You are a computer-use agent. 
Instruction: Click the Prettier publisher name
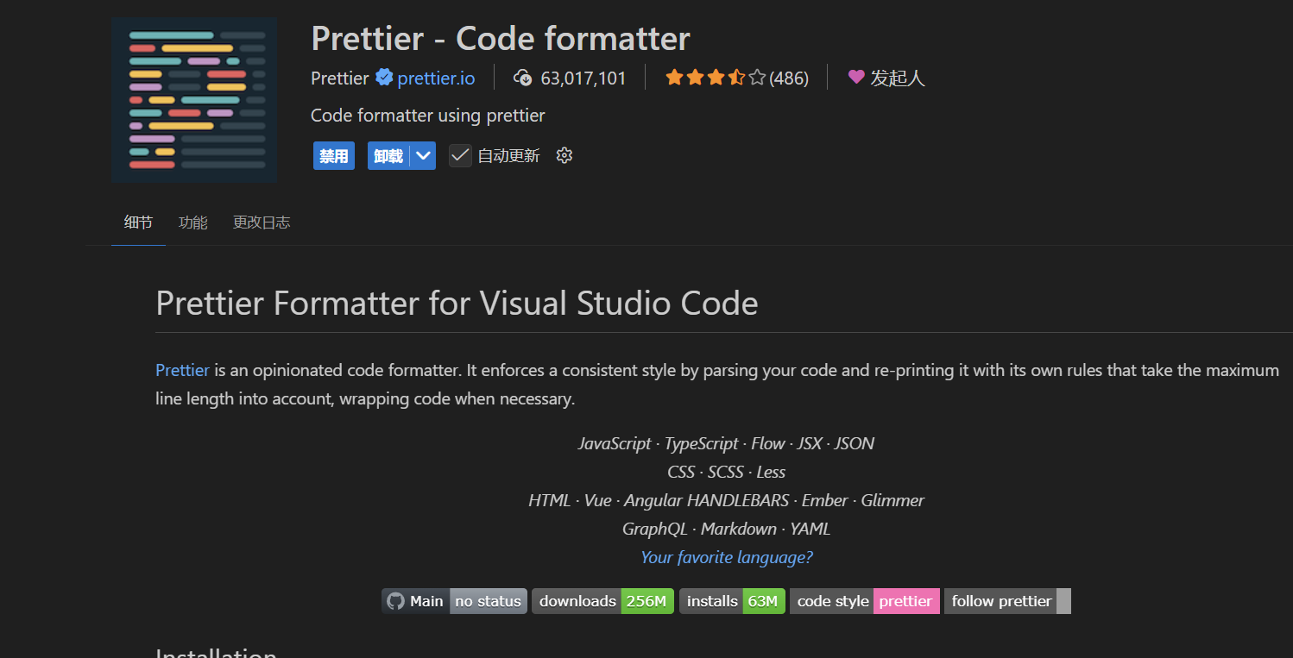tap(340, 78)
